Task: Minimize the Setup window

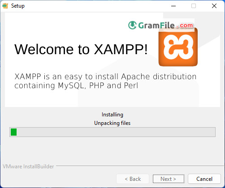Action: (x=173, y=6)
